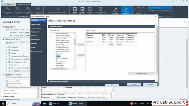Click the Свойства столбца button
Image resolution: width=189 pixels, height=106 pixels.
[142, 74]
